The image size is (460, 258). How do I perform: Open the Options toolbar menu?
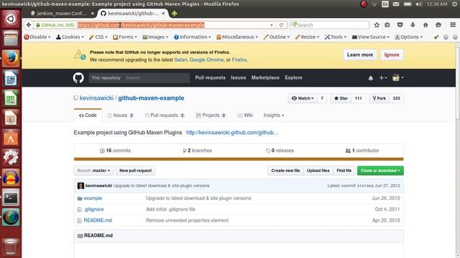coord(409,37)
